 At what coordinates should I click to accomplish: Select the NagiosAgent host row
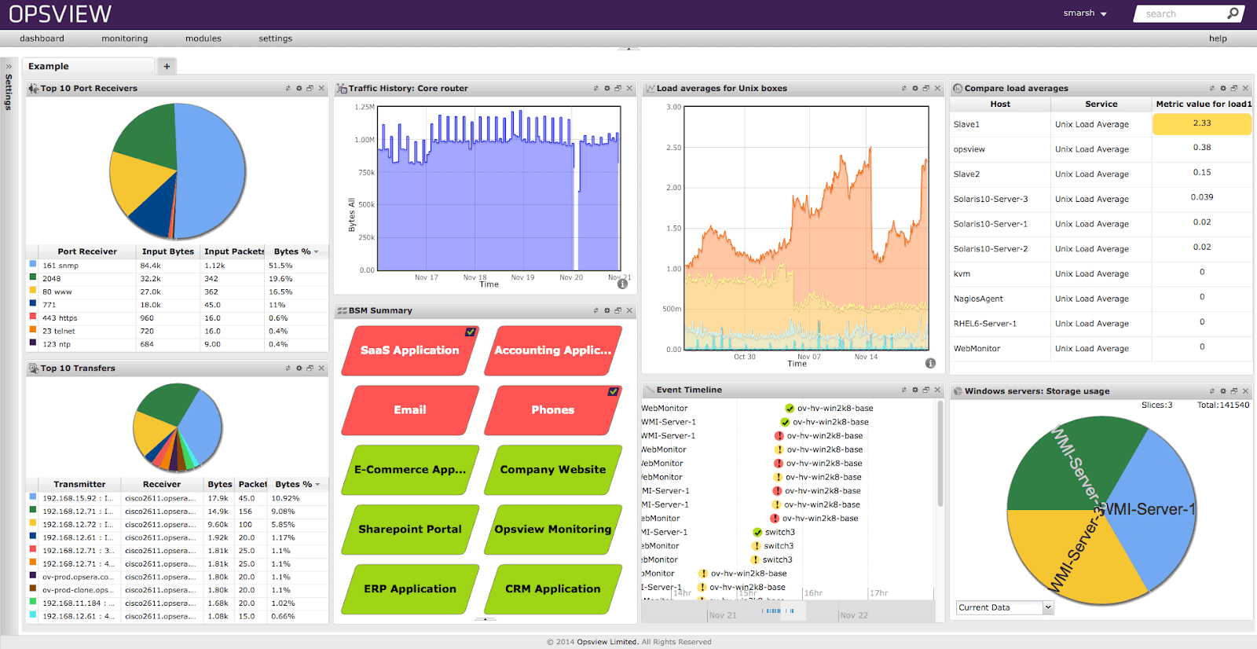(1101, 299)
